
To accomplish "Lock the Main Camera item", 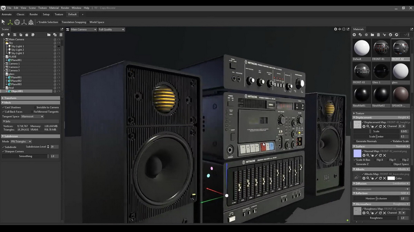I will 55,39.
